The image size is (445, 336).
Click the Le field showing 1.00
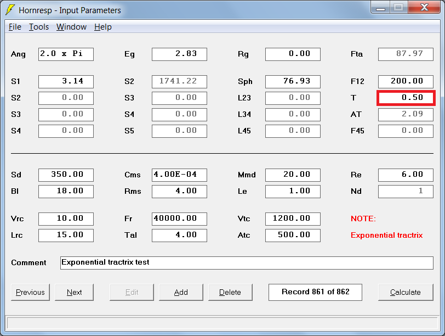click(x=293, y=191)
